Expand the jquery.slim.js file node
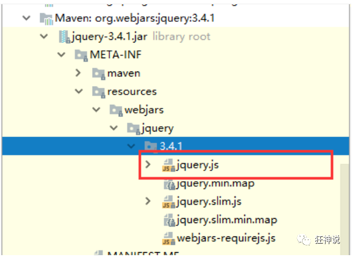The width and height of the screenshot is (353, 260). click(x=148, y=201)
